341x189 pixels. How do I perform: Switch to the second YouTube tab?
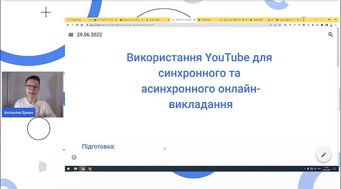[130, 20]
